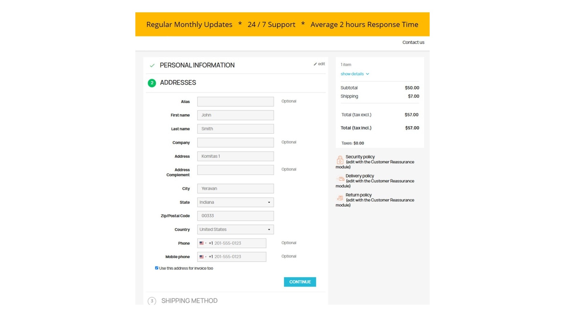Viewport: 565px width, 317px height.
Task: Click the green check icon beside Personal Information
Action: tap(152, 65)
